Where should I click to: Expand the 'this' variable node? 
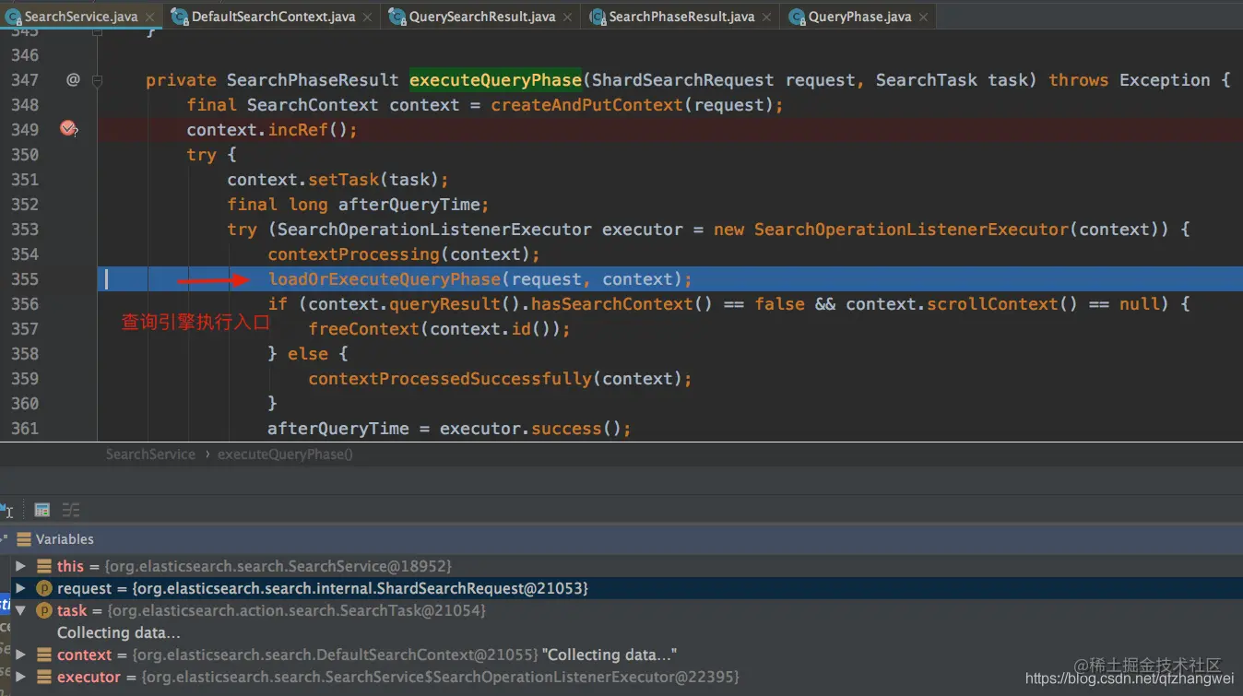click(20, 566)
